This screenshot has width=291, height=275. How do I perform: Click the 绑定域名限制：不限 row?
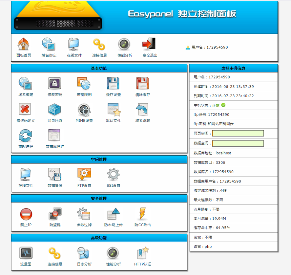click(x=233, y=190)
